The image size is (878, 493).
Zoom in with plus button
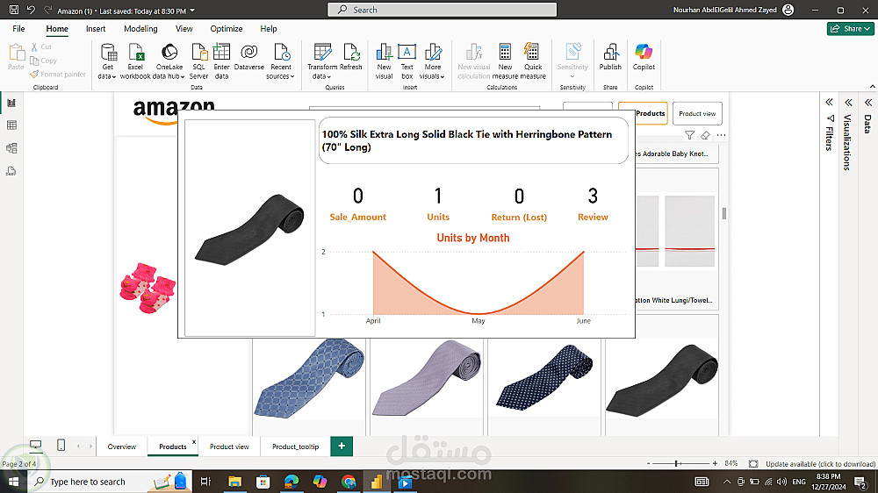(715, 463)
